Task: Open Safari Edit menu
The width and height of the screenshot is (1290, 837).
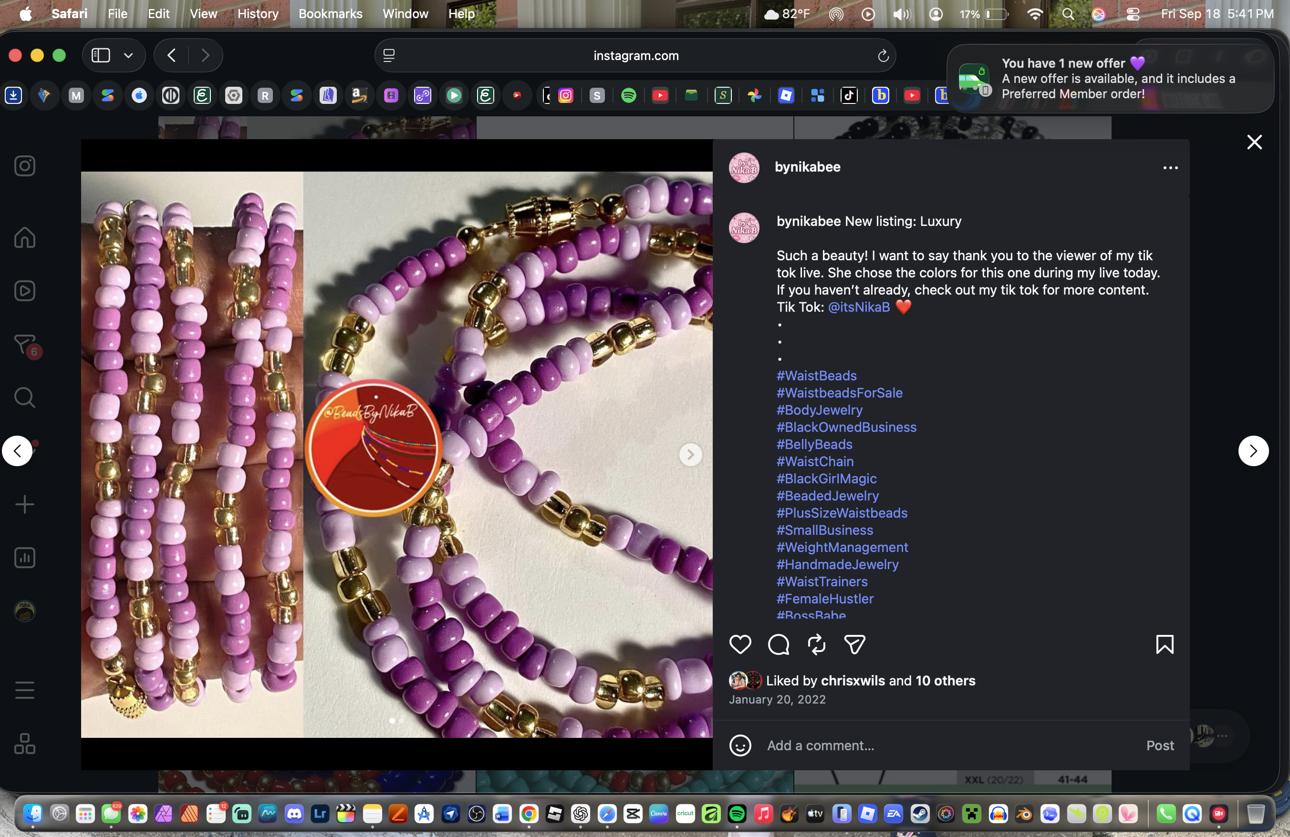Action: tap(159, 13)
